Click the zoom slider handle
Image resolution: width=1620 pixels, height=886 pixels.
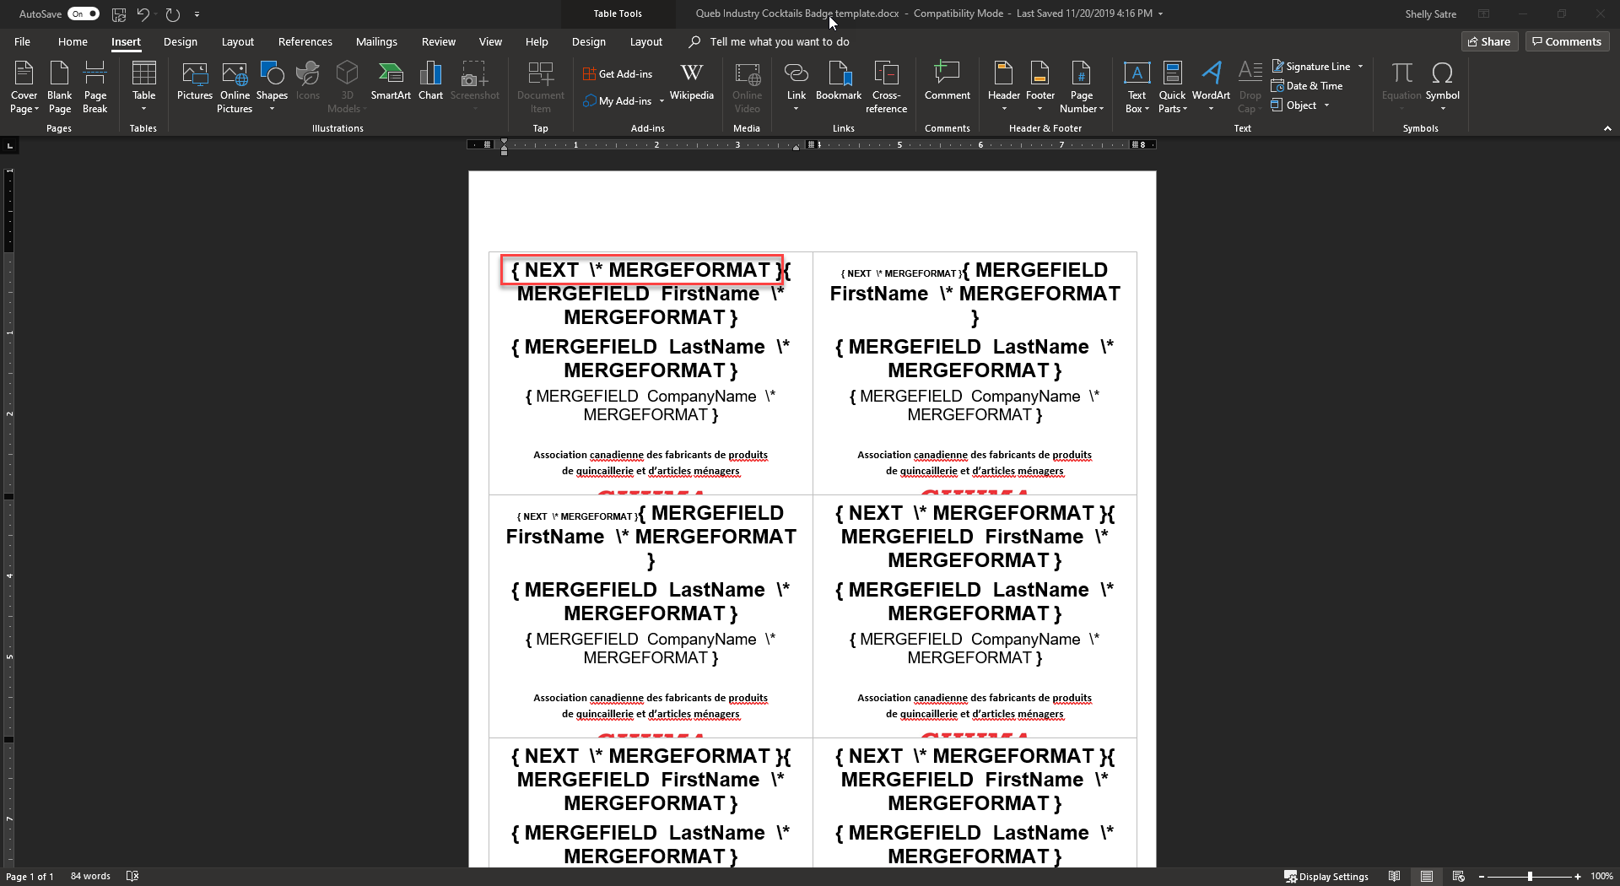tap(1530, 877)
